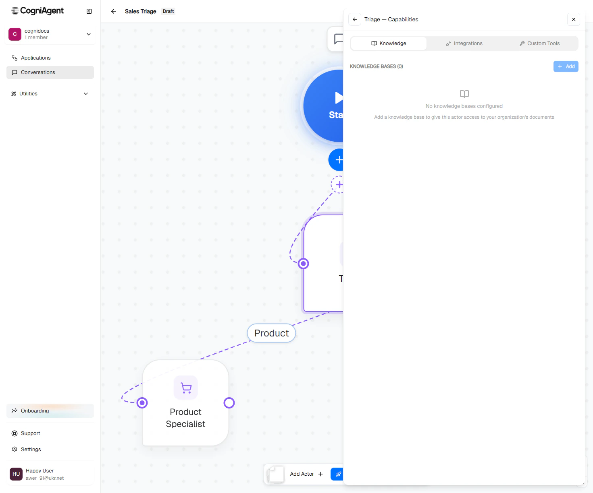Click the empty knowledge bases book icon
The image size is (593, 493).
464,94
